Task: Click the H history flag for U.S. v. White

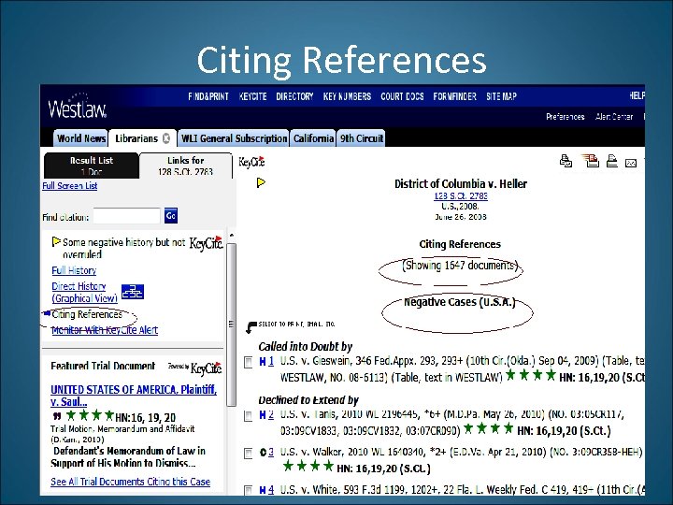Action: pyautogui.click(x=263, y=489)
